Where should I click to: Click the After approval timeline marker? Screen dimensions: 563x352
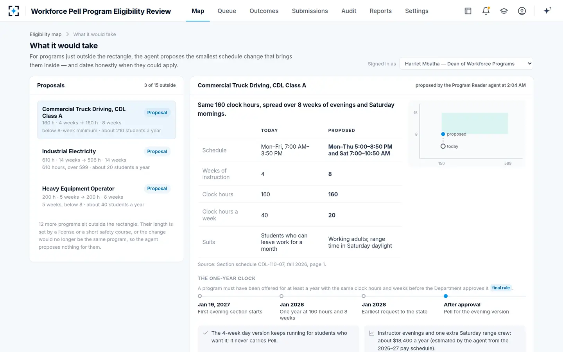pos(446,296)
